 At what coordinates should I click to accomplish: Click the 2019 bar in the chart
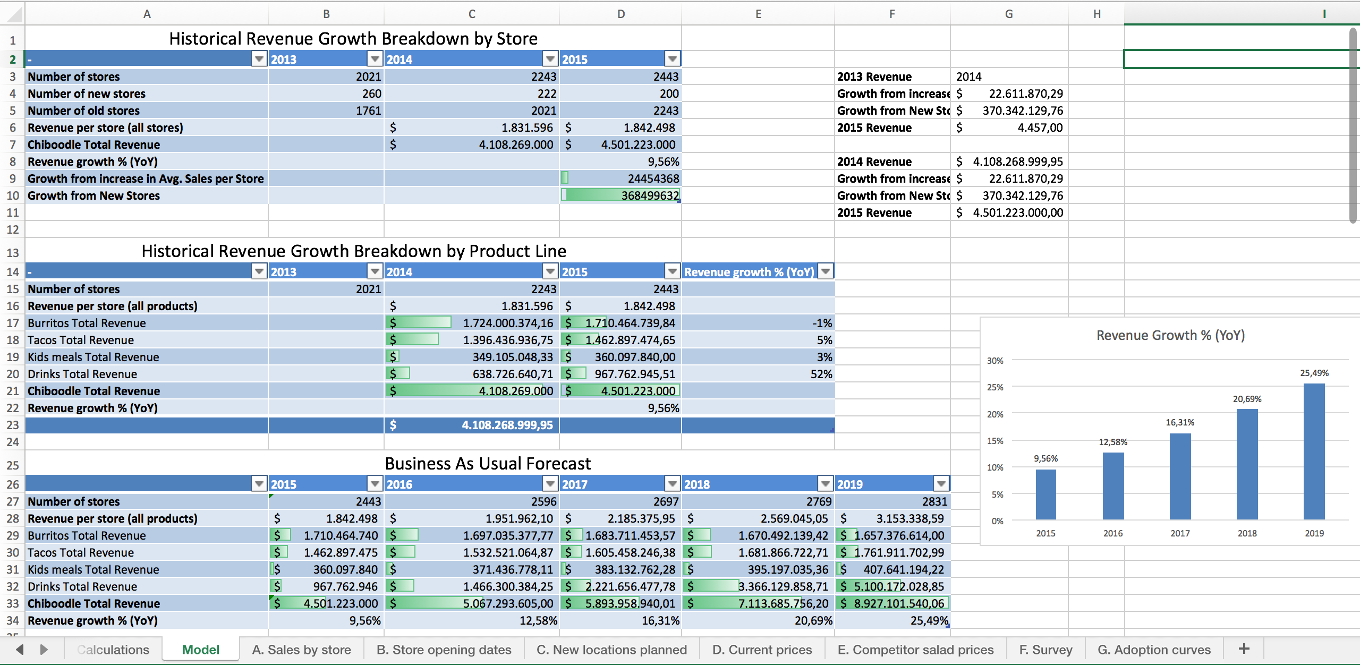point(1314,451)
